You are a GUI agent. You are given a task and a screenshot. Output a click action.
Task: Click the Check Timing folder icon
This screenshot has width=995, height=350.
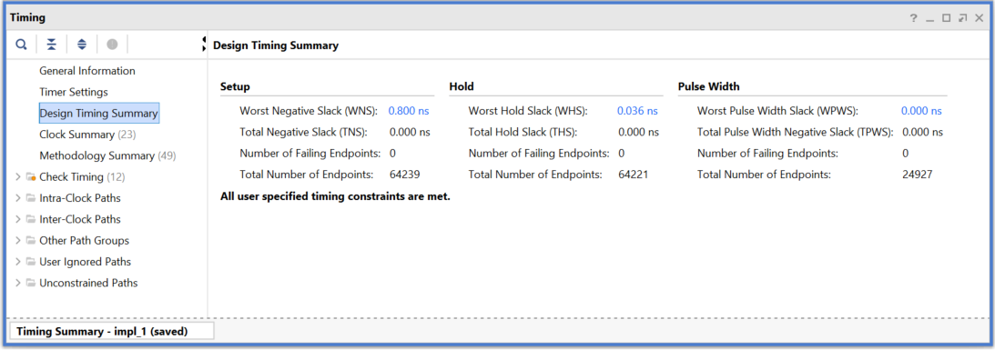(x=30, y=177)
